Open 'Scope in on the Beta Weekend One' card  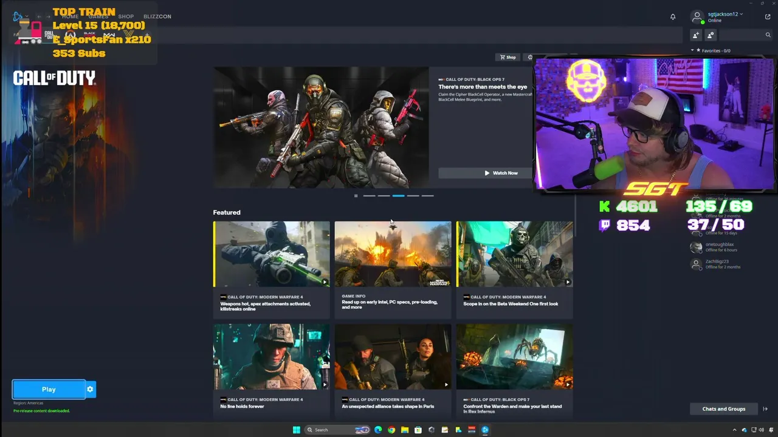[514, 269]
